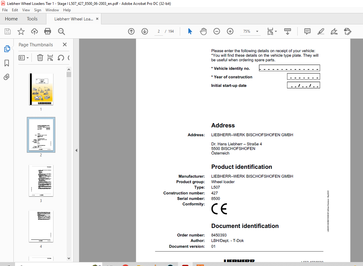Zoom out with minus icon
This screenshot has width=363, height=266.
click(217, 31)
